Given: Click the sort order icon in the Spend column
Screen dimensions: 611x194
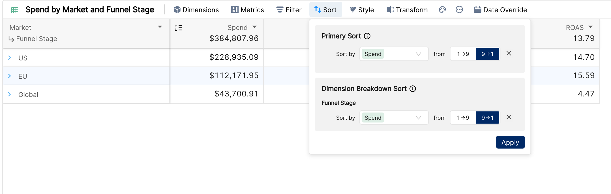Looking at the screenshot, I should point(178,28).
